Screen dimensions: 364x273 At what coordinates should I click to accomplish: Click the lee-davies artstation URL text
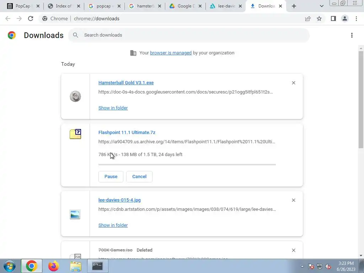pyautogui.click(x=187, y=209)
